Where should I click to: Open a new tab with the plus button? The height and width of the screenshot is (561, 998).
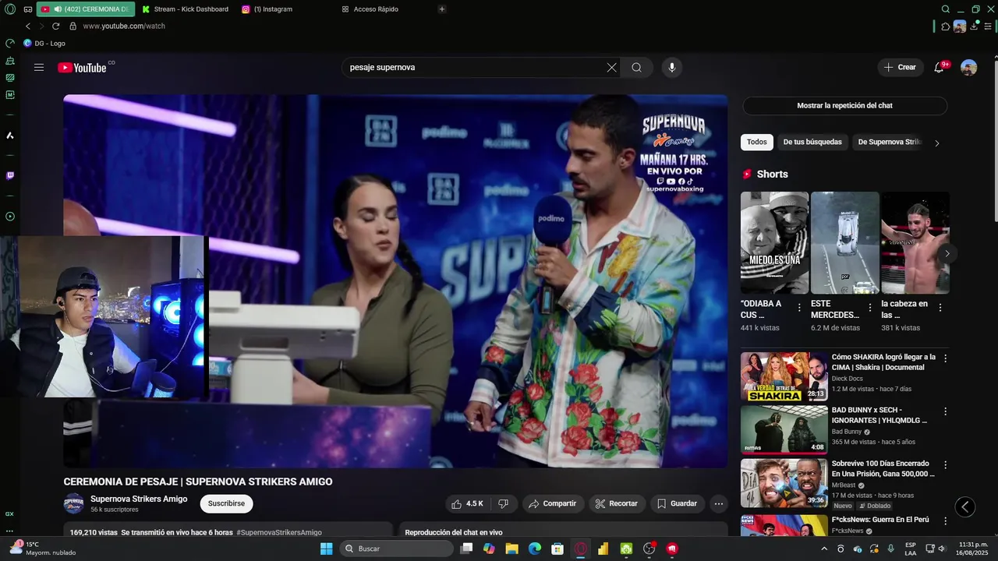[x=442, y=9]
